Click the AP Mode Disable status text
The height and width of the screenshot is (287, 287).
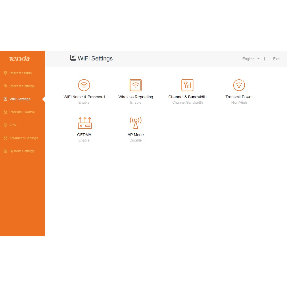(x=136, y=140)
